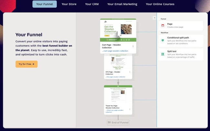This screenshot has height=131, width=210.
Task: Click the wooden spoons product image
Action: (126, 29)
